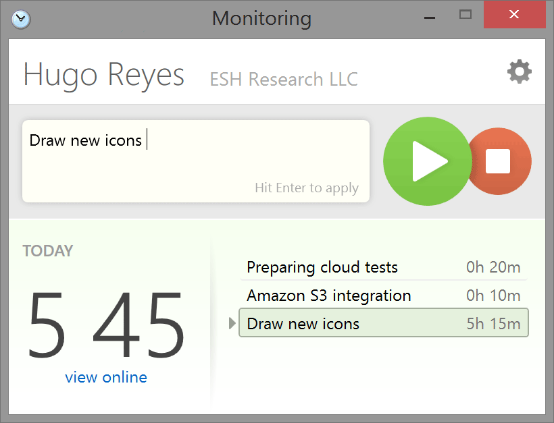Click the arrow marker beside Draw new icons
Viewport: 554px width, 423px height.
click(x=232, y=323)
